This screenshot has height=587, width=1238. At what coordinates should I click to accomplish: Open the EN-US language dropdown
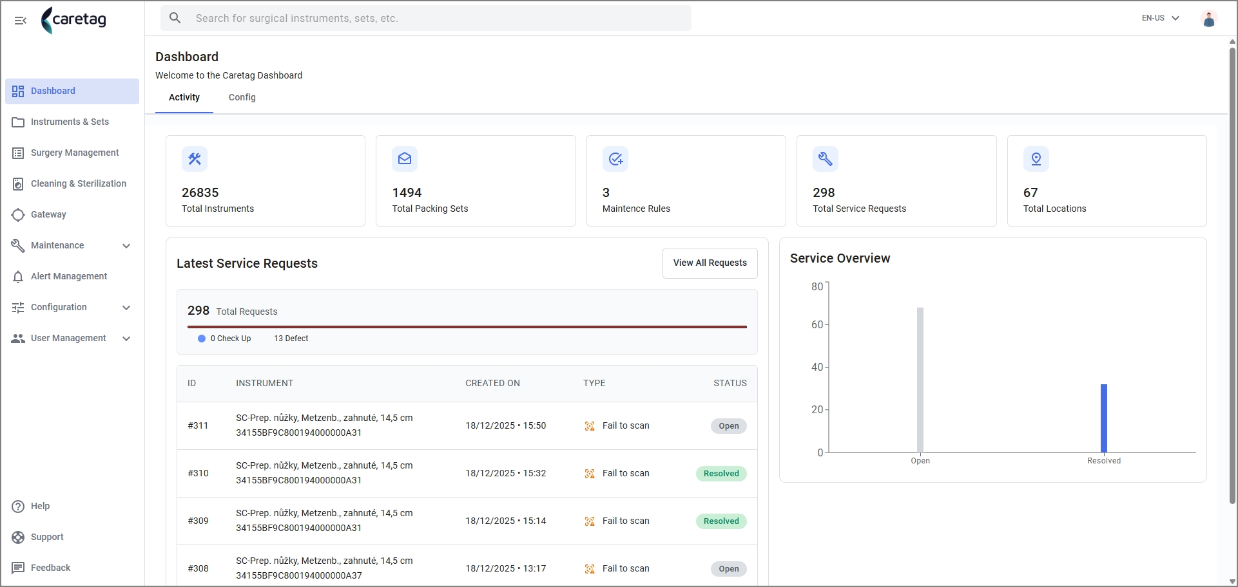(x=1161, y=18)
